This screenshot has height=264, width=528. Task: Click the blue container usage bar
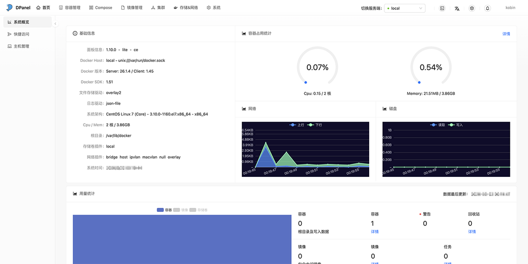click(x=182, y=239)
